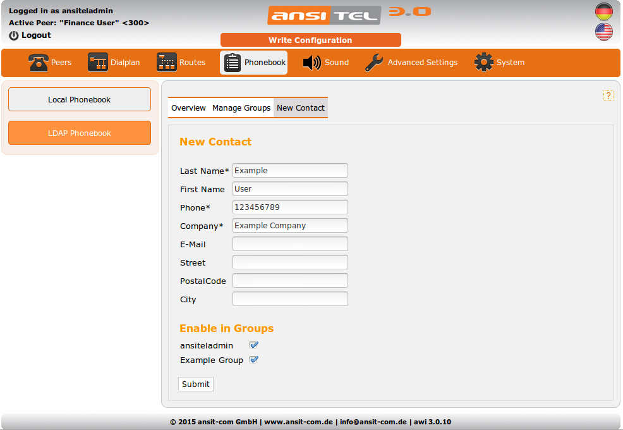Open the Manage Groups tab
The width and height of the screenshot is (623, 430).
241,108
